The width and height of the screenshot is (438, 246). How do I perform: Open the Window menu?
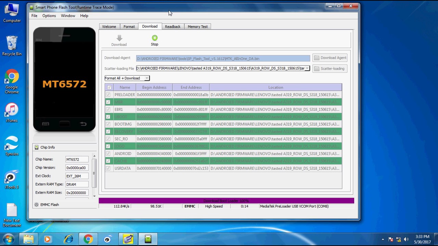(68, 16)
